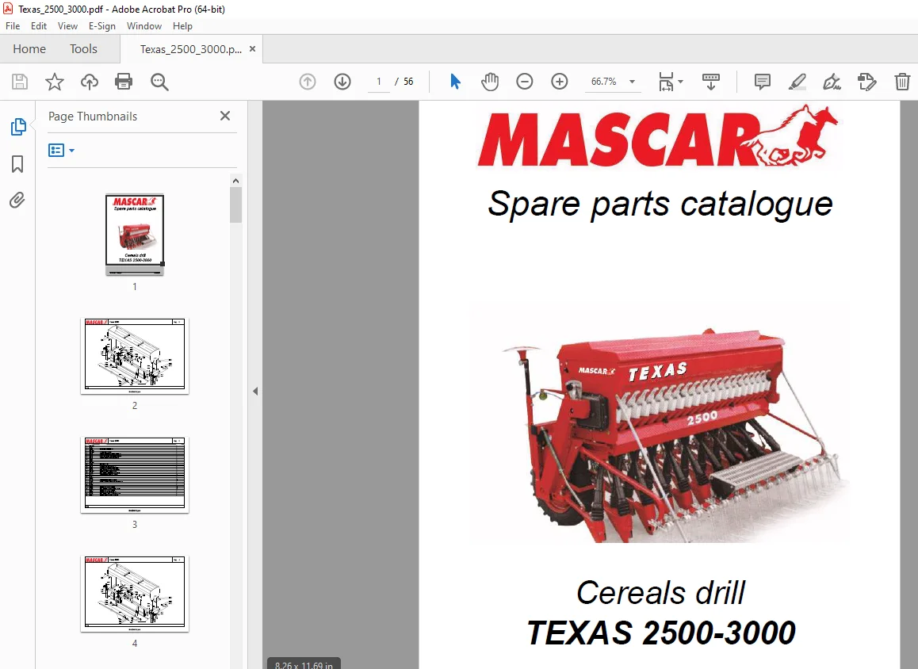Go to next page arrow
The width and height of the screenshot is (918, 669).
click(342, 82)
